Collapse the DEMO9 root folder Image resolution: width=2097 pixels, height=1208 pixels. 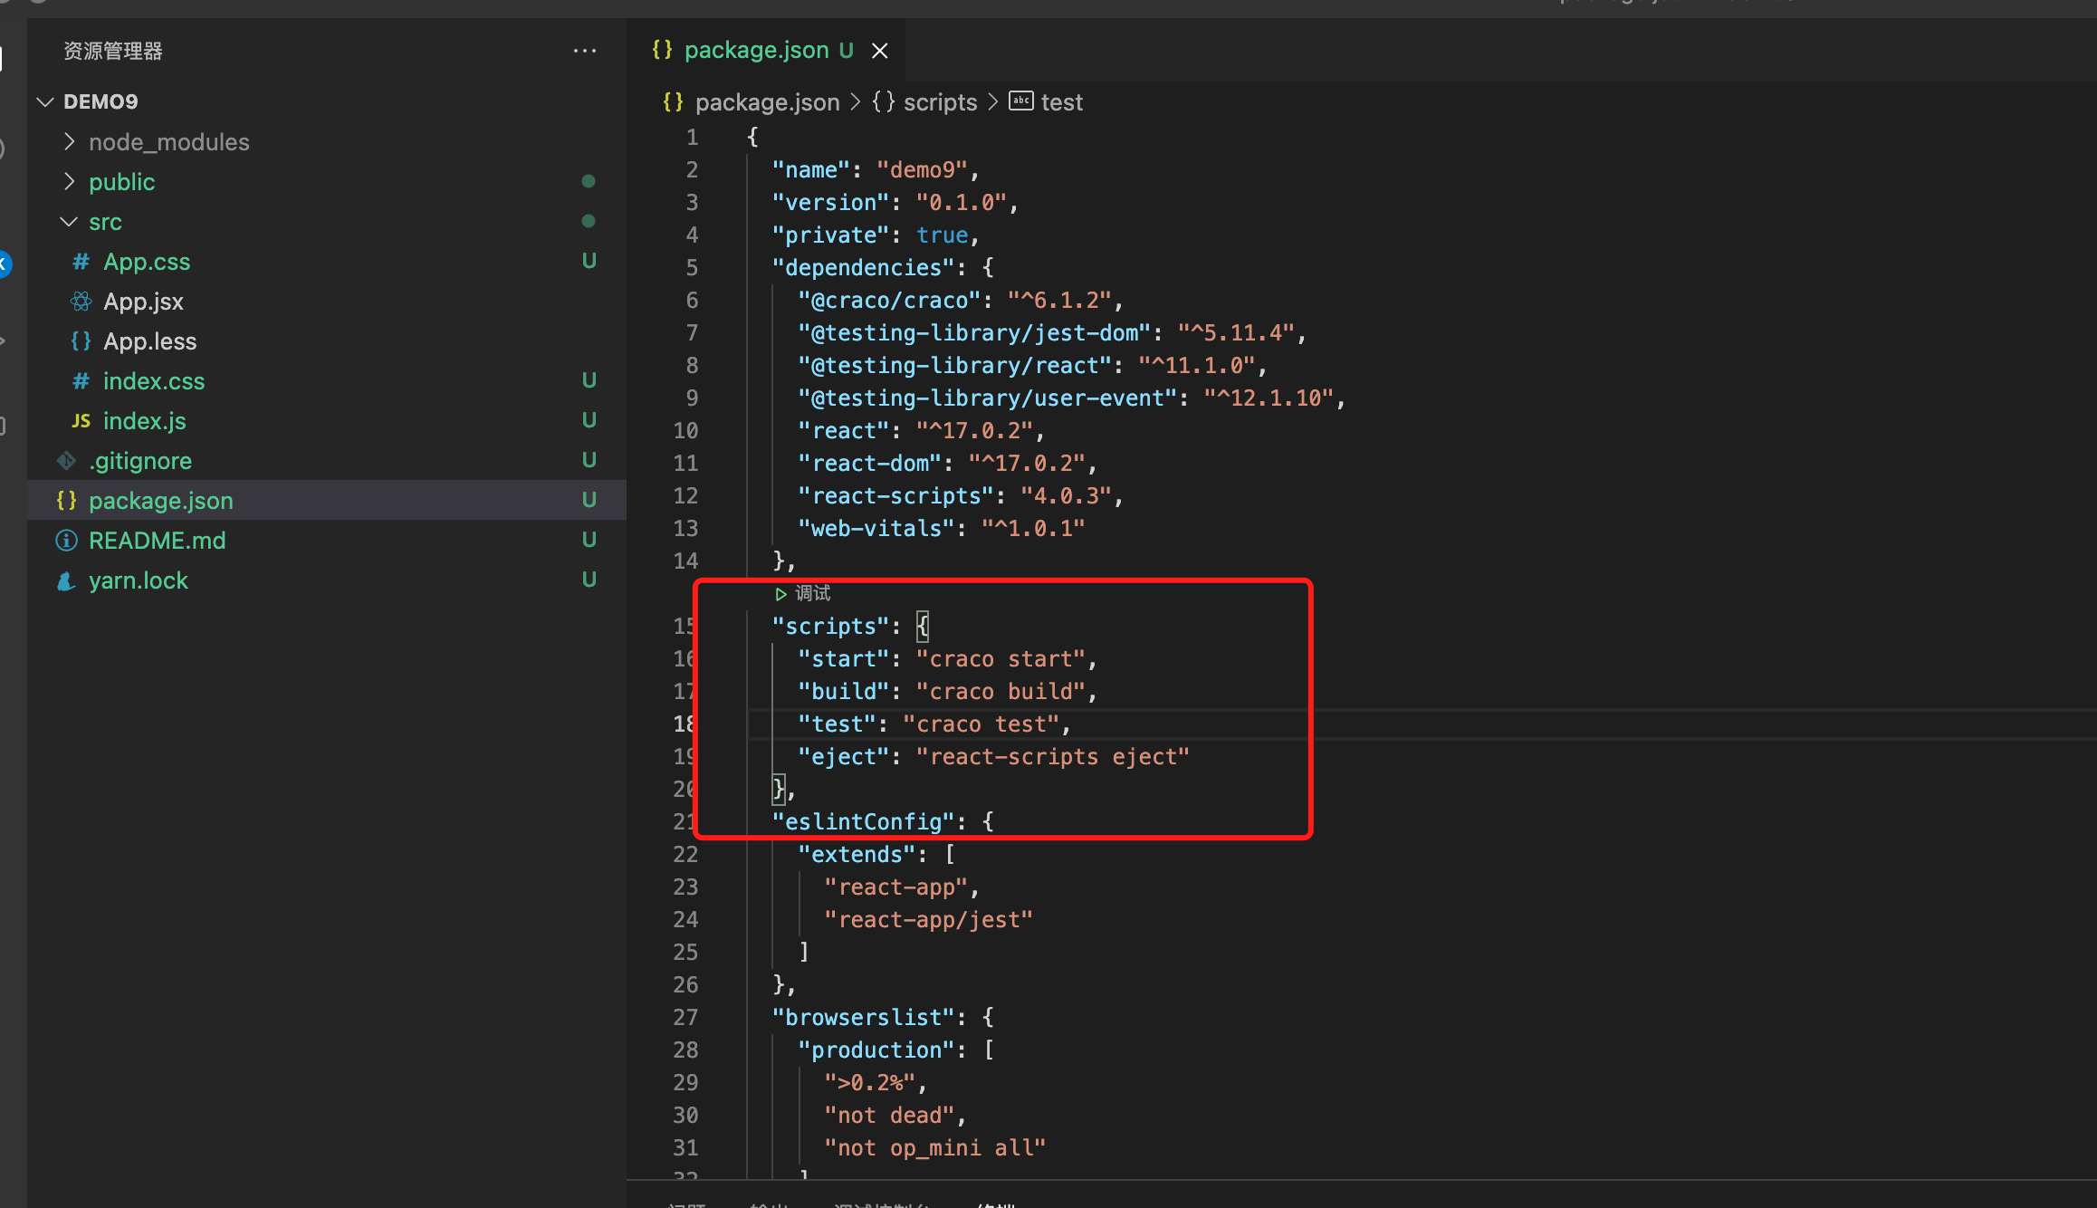[45, 101]
